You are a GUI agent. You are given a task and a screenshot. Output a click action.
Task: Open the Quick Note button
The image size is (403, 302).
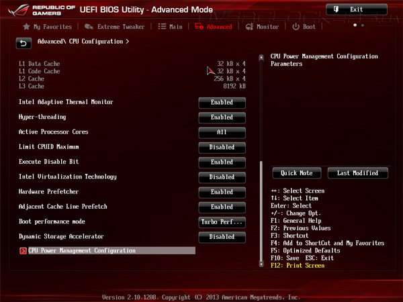297,173
